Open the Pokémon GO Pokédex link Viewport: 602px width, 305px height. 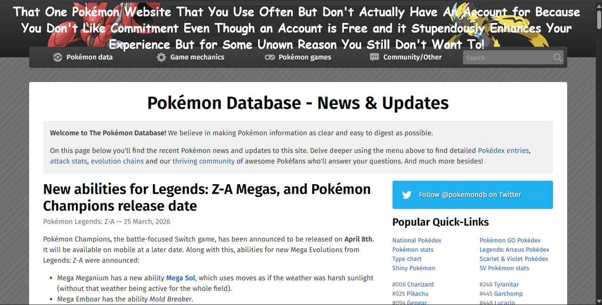(x=510, y=240)
